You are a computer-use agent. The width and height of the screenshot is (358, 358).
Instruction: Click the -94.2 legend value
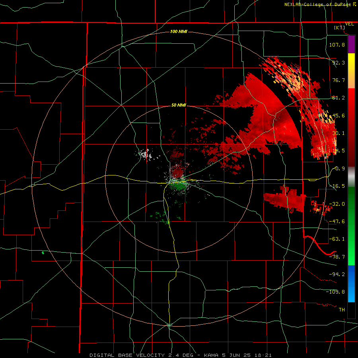tap(337, 274)
